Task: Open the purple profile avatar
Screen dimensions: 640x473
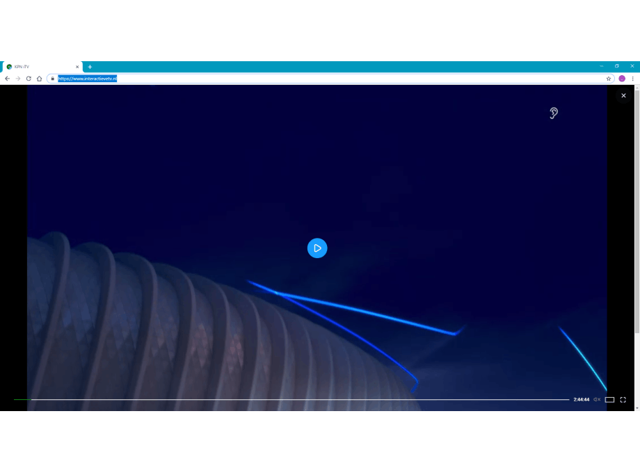Action: click(x=622, y=79)
